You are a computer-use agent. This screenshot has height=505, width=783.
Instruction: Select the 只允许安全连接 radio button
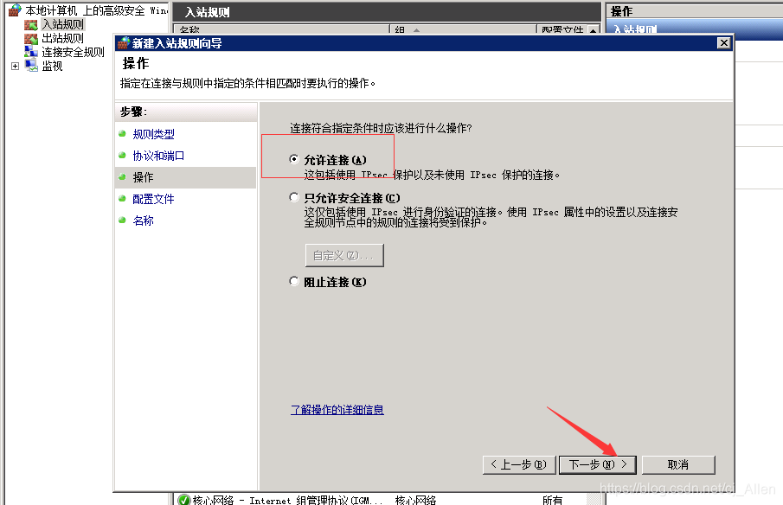click(x=294, y=198)
